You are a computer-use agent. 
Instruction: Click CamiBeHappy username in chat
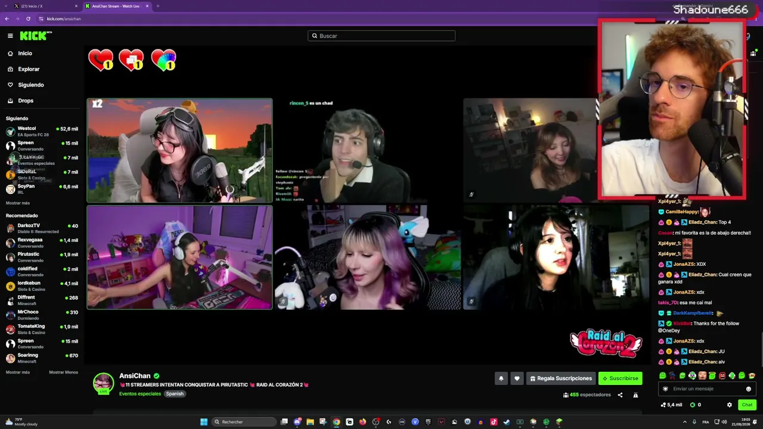682,212
